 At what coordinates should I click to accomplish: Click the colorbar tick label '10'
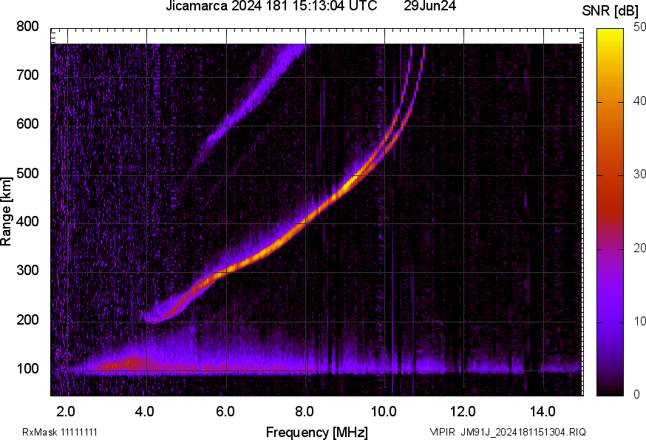pos(639,322)
